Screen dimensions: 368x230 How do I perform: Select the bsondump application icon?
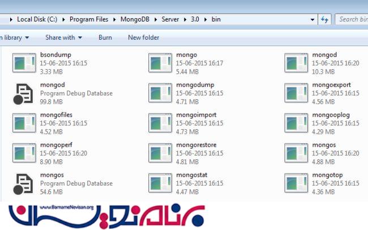pos(24,63)
